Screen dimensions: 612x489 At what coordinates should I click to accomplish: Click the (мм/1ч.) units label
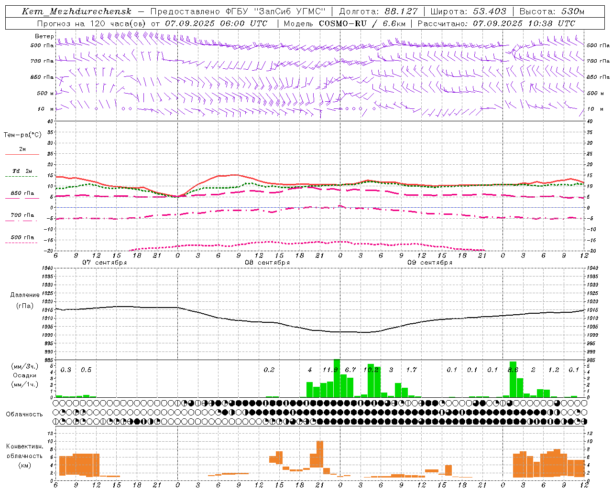24,384
